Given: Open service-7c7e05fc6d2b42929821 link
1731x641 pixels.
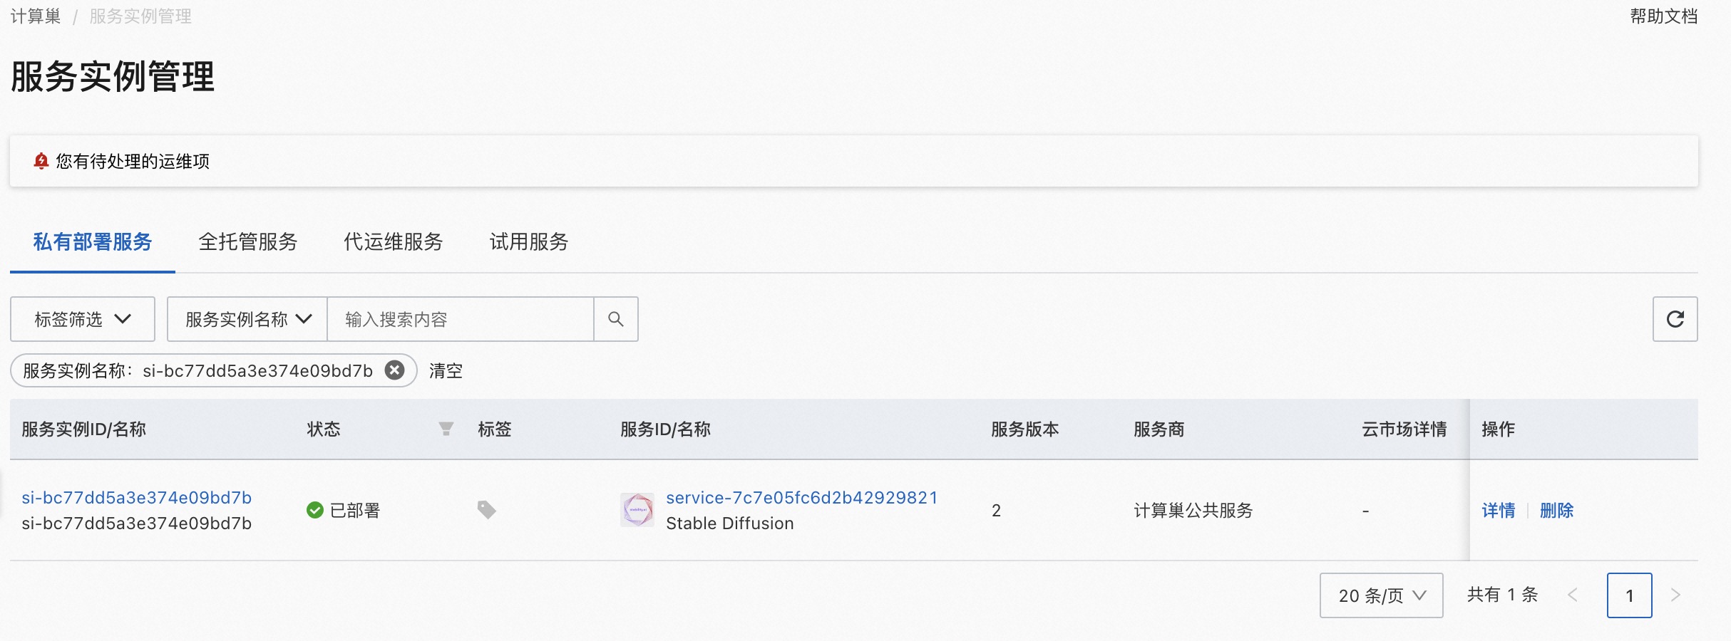Looking at the screenshot, I should [801, 498].
